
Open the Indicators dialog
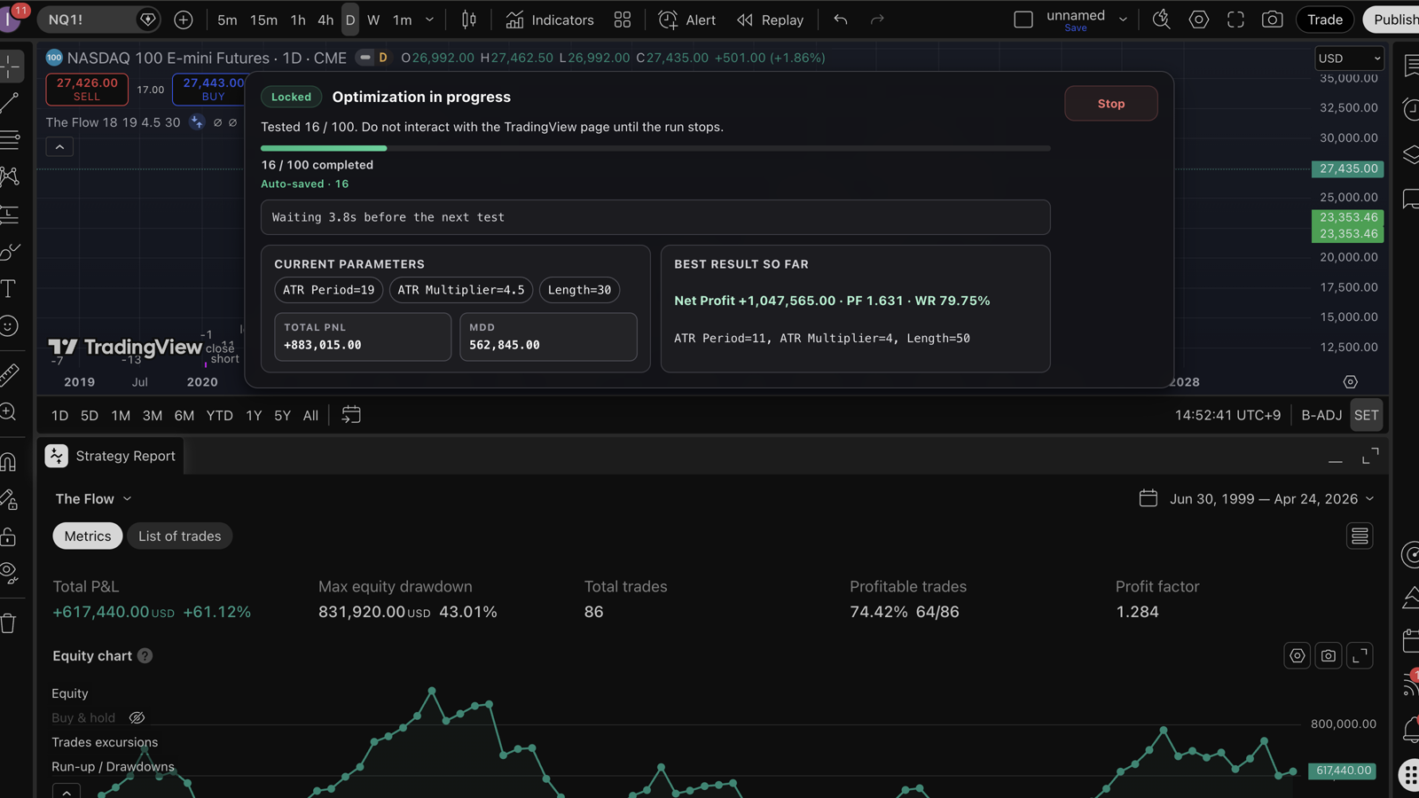(x=550, y=20)
